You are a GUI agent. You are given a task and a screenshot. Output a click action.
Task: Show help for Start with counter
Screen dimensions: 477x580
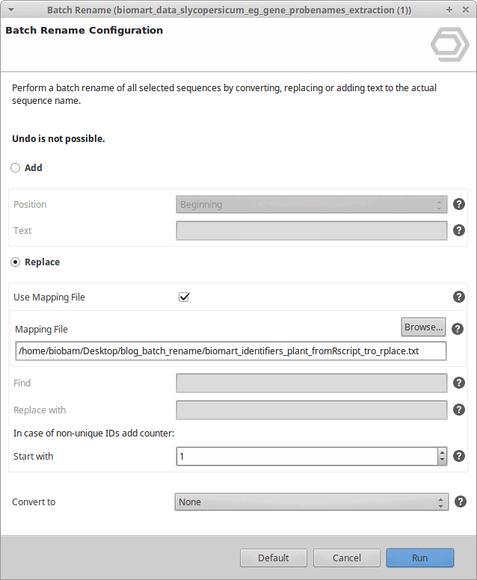click(459, 456)
